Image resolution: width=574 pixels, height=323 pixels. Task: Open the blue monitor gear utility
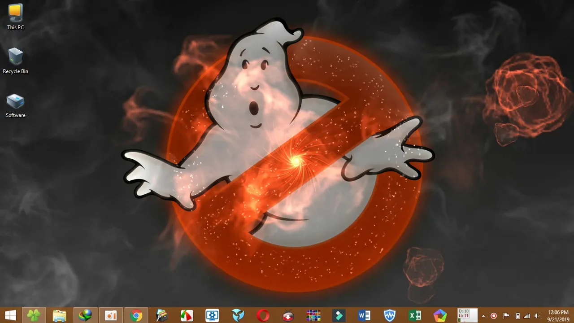[x=212, y=315]
